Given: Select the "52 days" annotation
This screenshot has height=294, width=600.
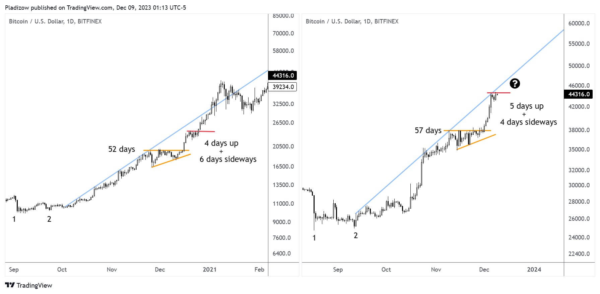Looking at the screenshot, I should pos(122,149).
